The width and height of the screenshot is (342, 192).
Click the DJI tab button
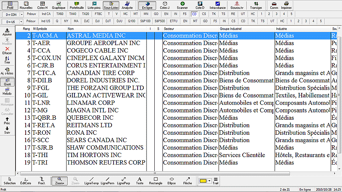[x=97, y=21]
